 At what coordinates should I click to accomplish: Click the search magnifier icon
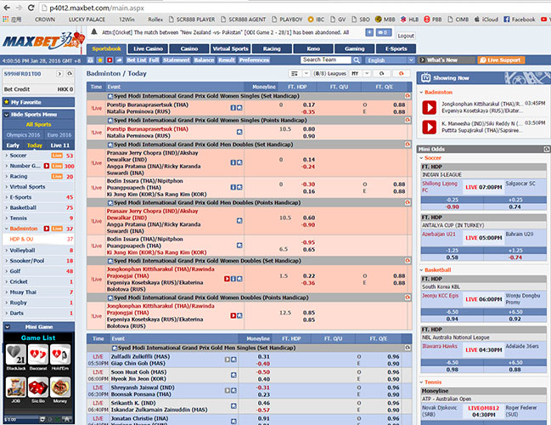point(357,60)
